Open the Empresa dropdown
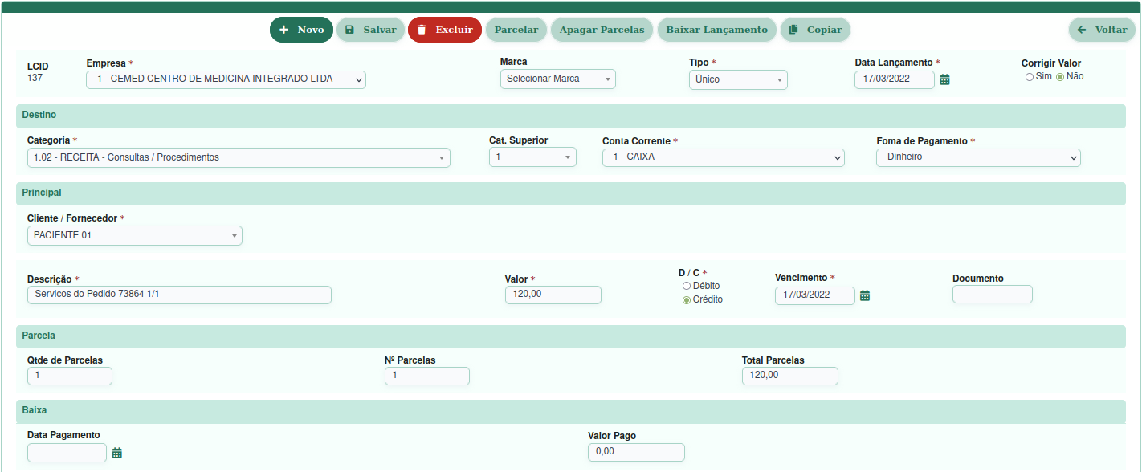The image size is (1142, 472). (x=226, y=79)
